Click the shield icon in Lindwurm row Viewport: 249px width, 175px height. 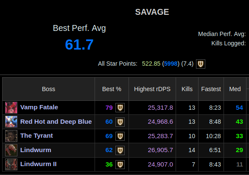[120, 150]
